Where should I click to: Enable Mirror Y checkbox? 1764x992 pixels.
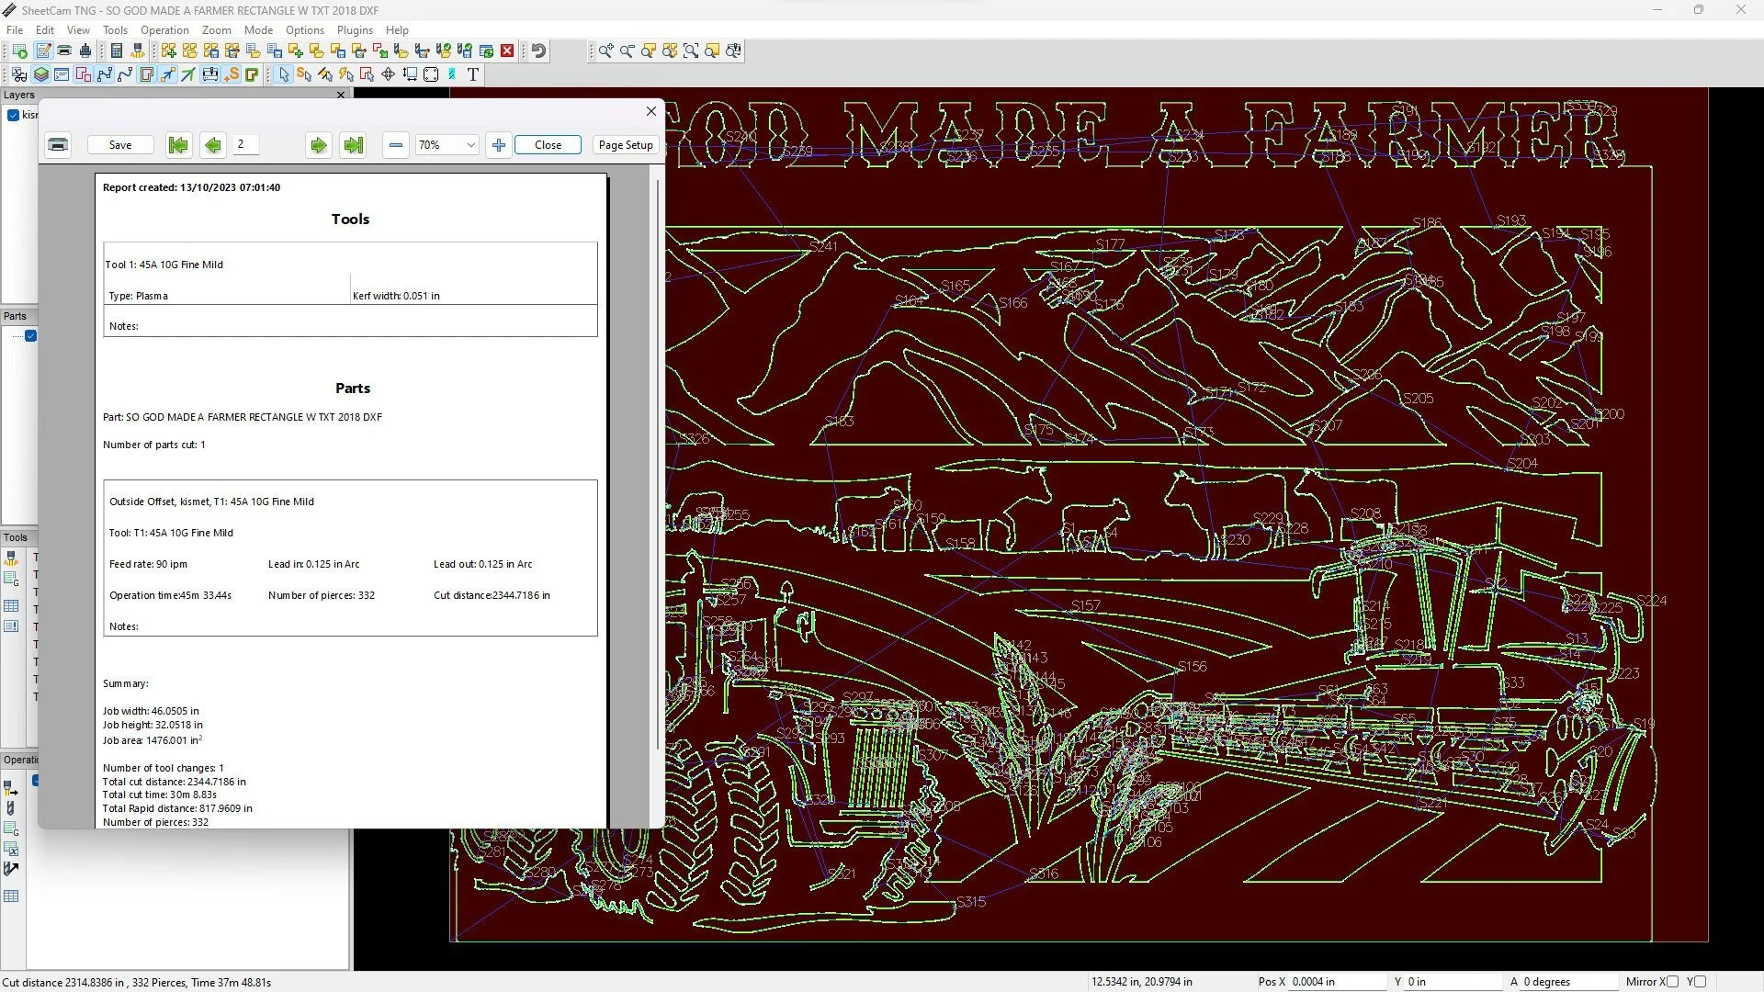coord(1700,982)
